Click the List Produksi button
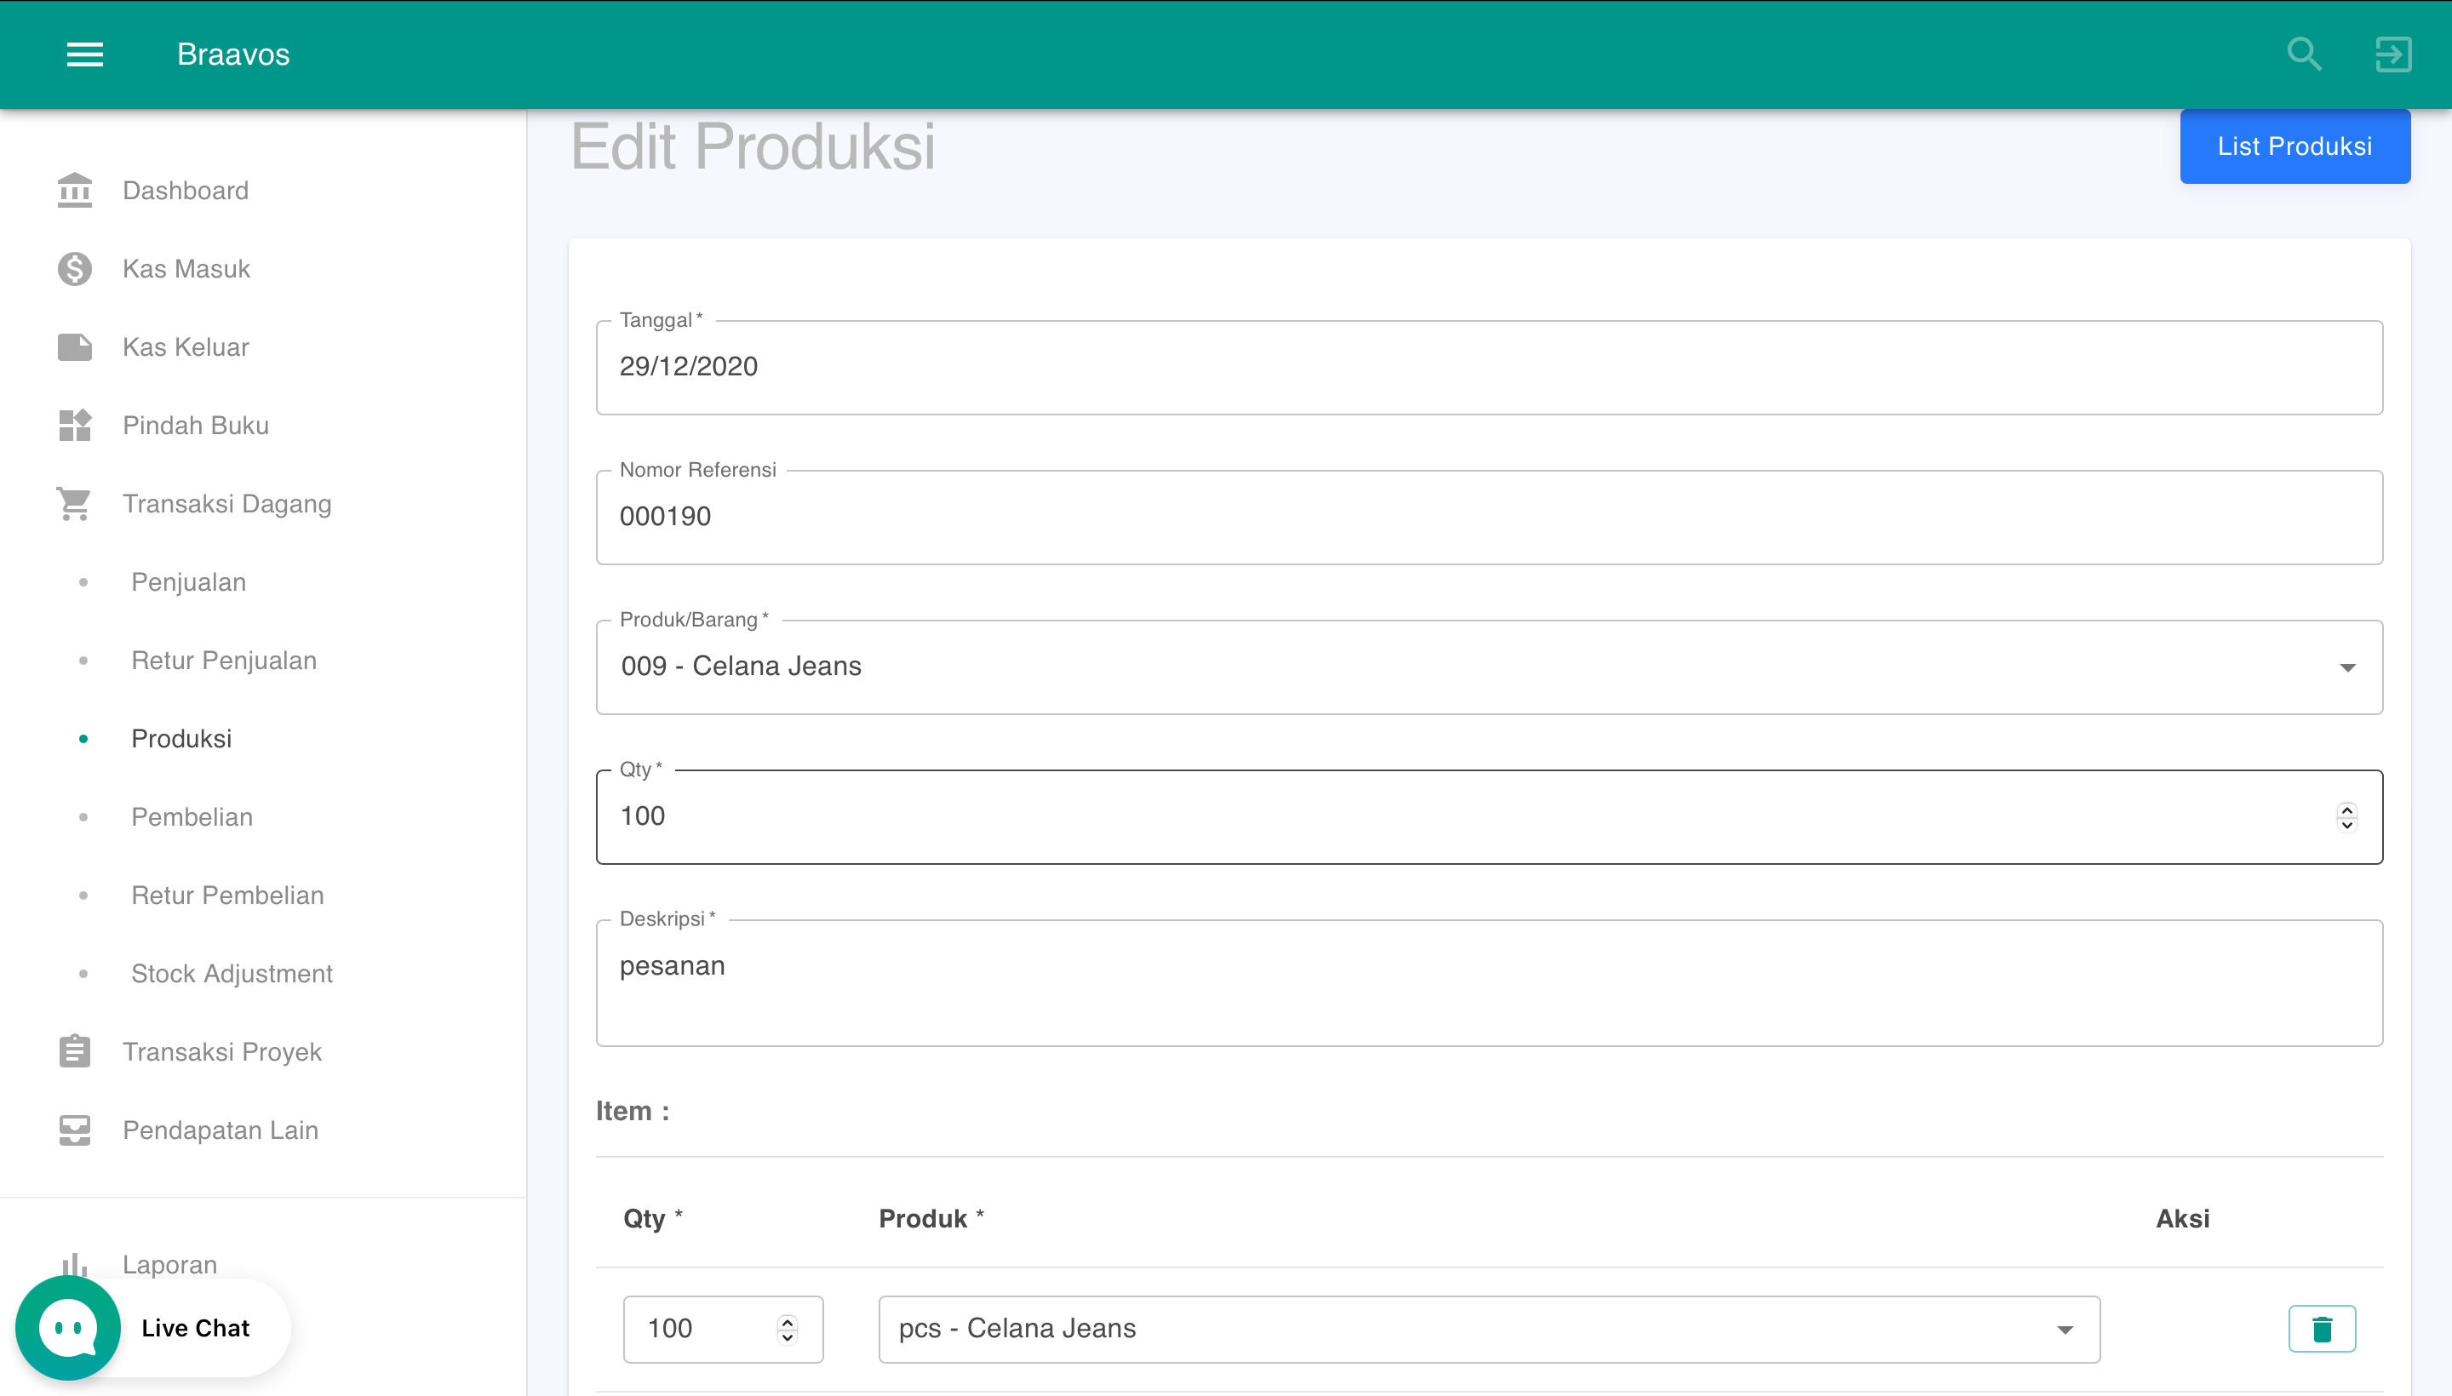 pyautogui.click(x=2294, y=146)
